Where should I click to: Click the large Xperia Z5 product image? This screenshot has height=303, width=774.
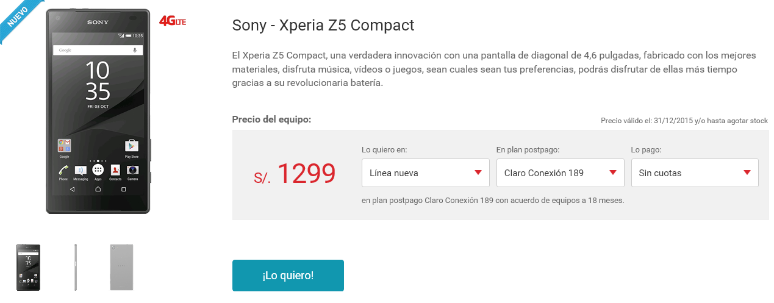coord(98,111)
